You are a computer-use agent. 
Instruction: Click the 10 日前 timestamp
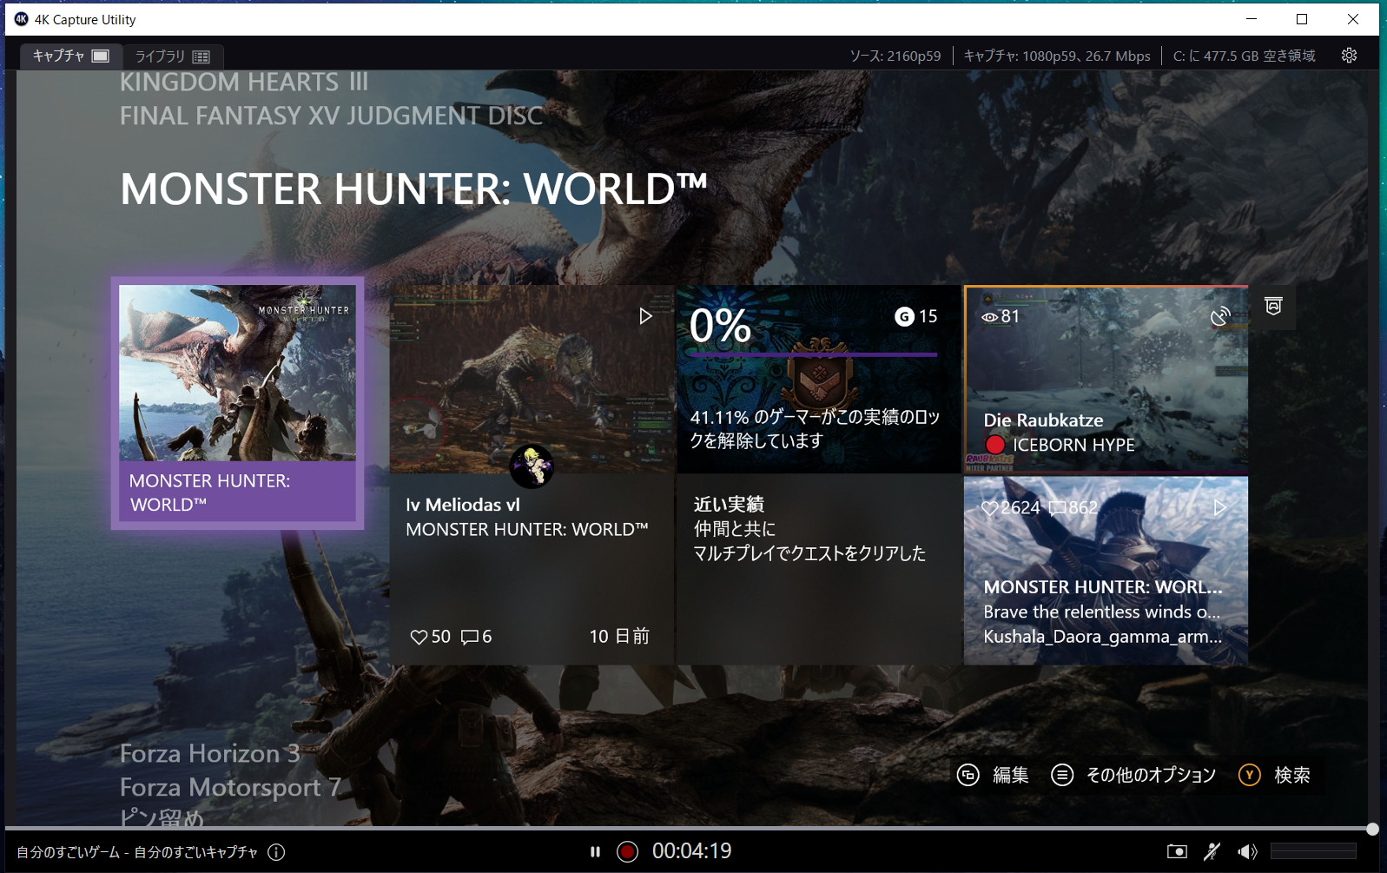tap(619, 637)
